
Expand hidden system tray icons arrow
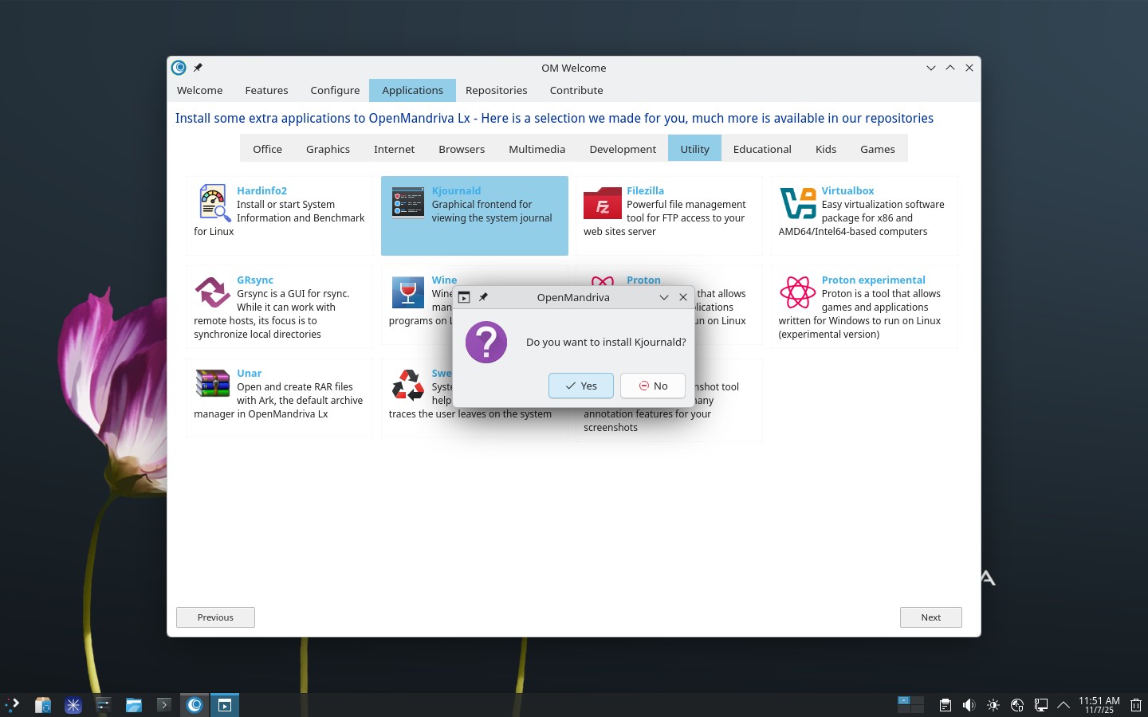pyautogui.click(x=1063, y=705)
